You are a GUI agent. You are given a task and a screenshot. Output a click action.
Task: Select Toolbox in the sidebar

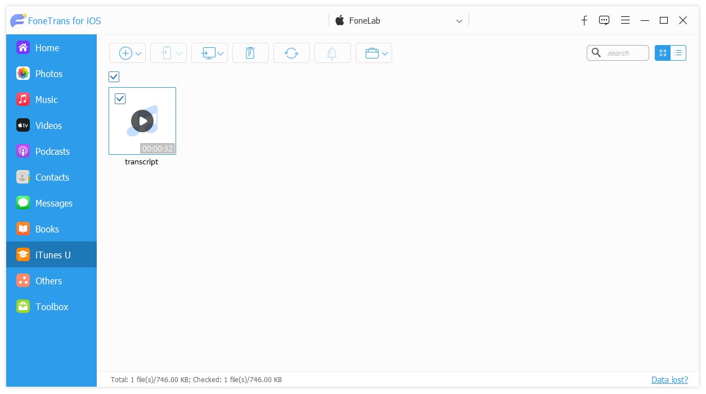(x=51, y=307)
